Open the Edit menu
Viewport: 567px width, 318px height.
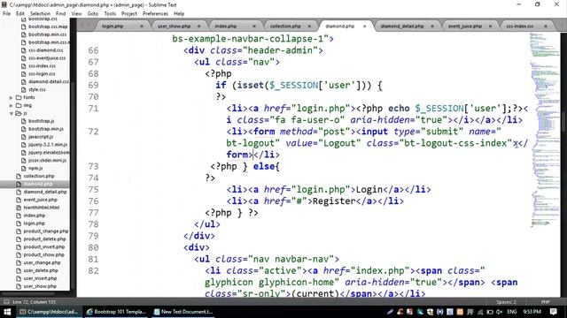[x=20, y=13]
